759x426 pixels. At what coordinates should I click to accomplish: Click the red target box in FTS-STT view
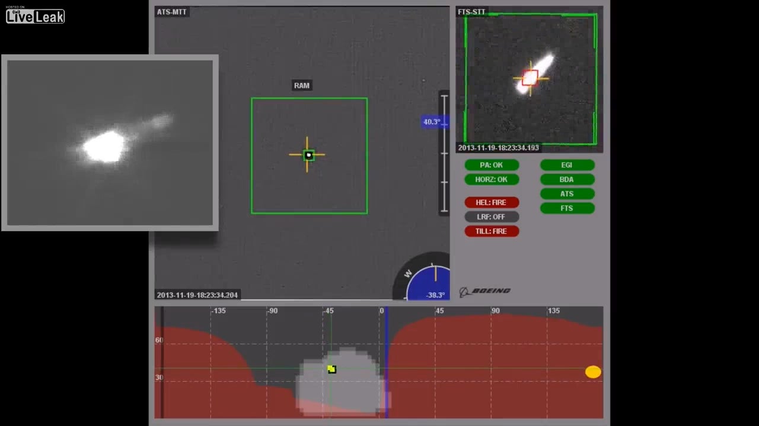[x=530, y=78]
